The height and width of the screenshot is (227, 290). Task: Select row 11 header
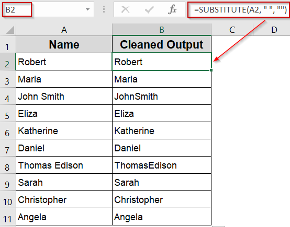point(8,217)
